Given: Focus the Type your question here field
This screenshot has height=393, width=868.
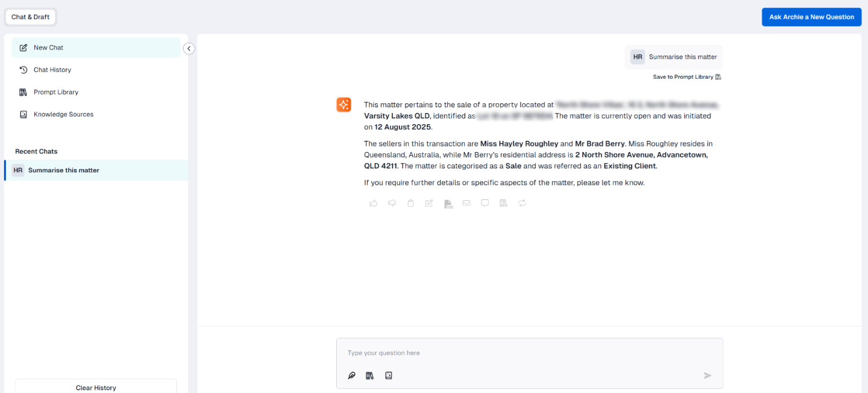Looking at the screenshot, I should (529, 353).
